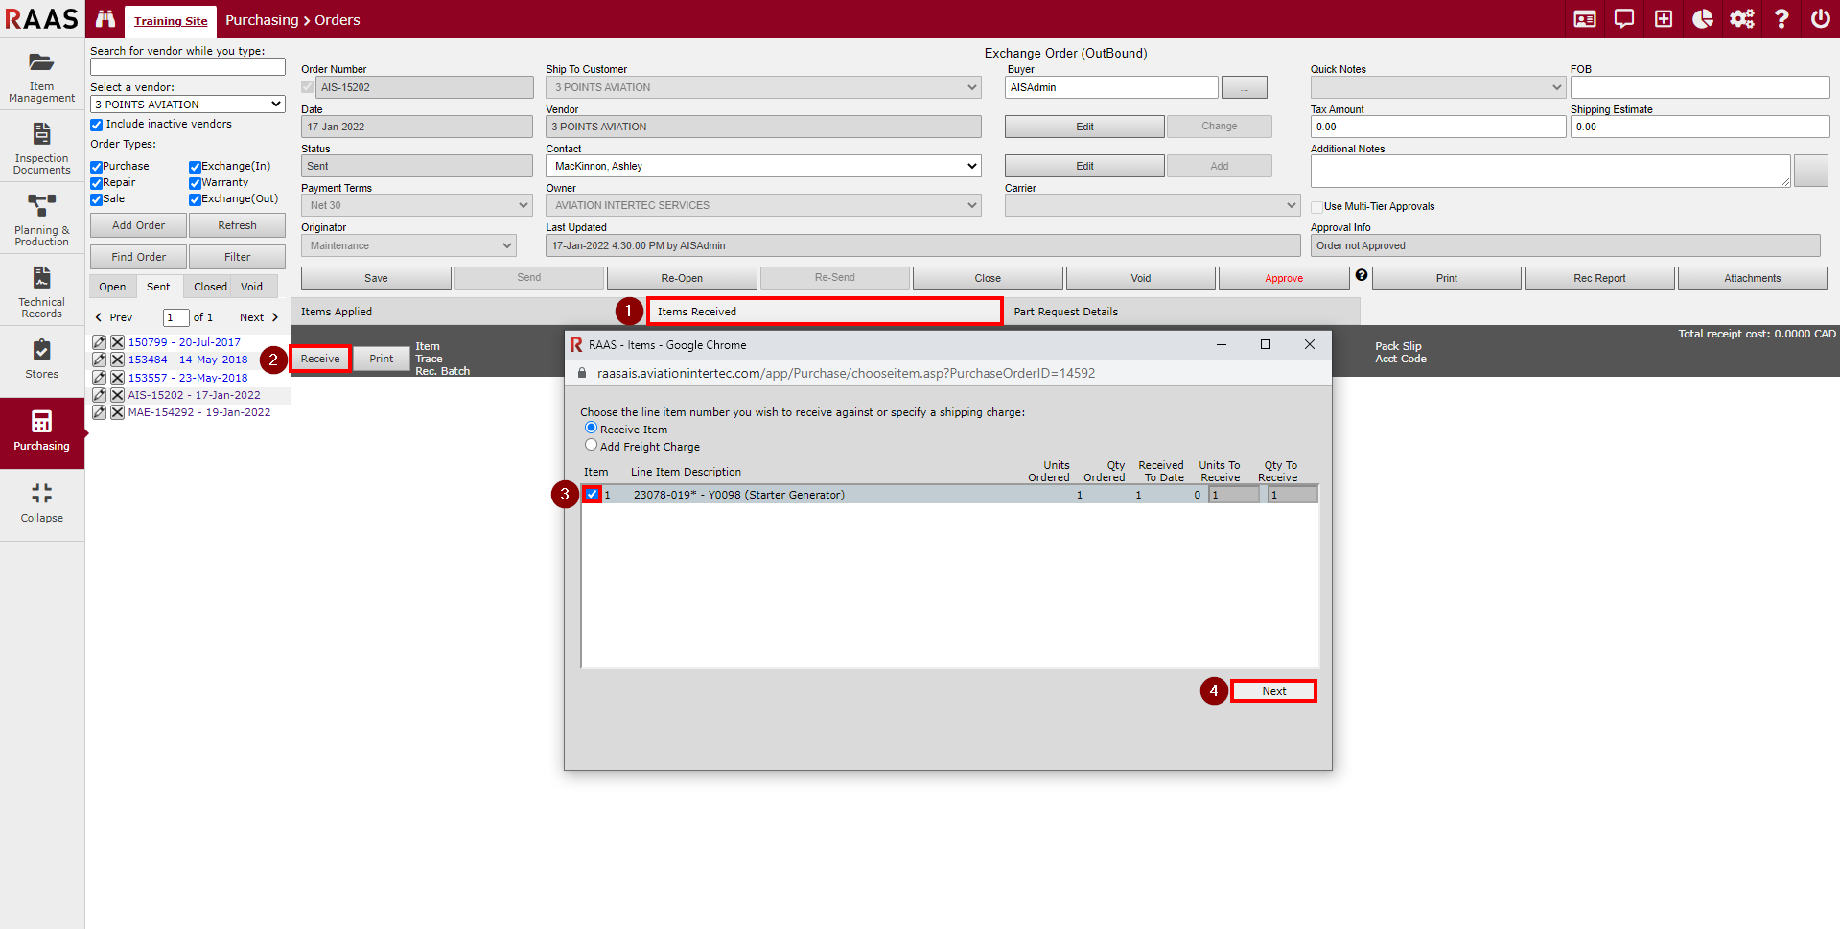The width and height of the screenshot is (1840, 929).
Task: Open the Stores module
Action: click(41, 359)
